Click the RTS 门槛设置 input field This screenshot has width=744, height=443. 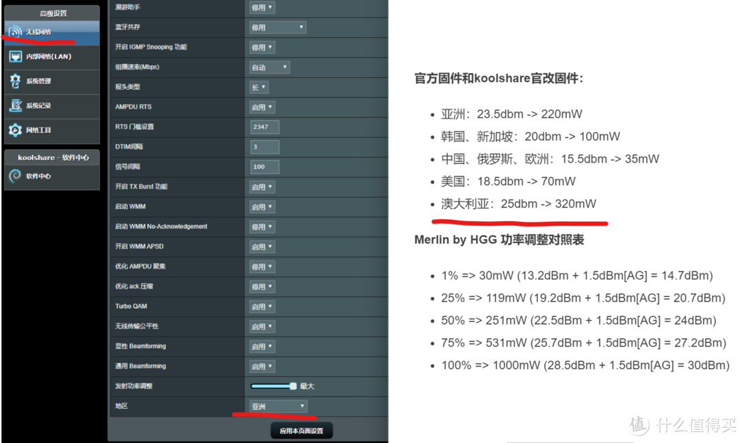point(265,127)
